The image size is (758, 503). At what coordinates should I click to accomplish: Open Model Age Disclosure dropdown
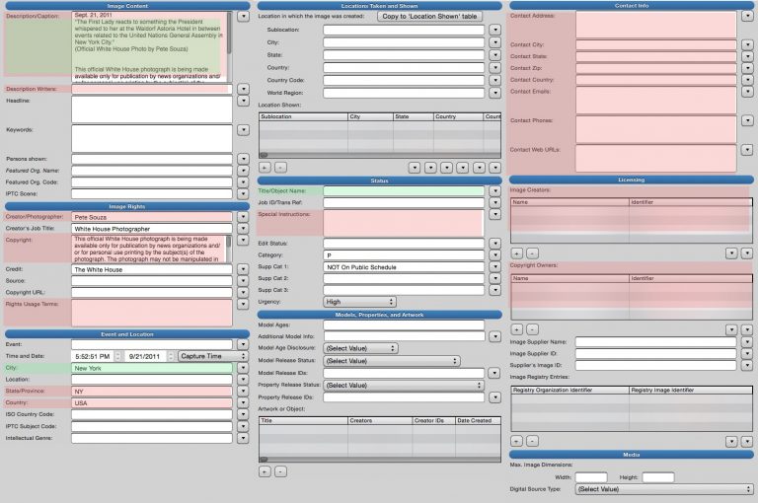pyautogui.click(x=360, y=348)
